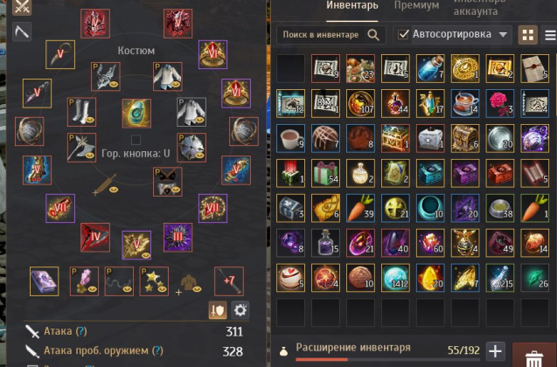
Task: Switch inventory to list view
Action: (x=550, y=35)
